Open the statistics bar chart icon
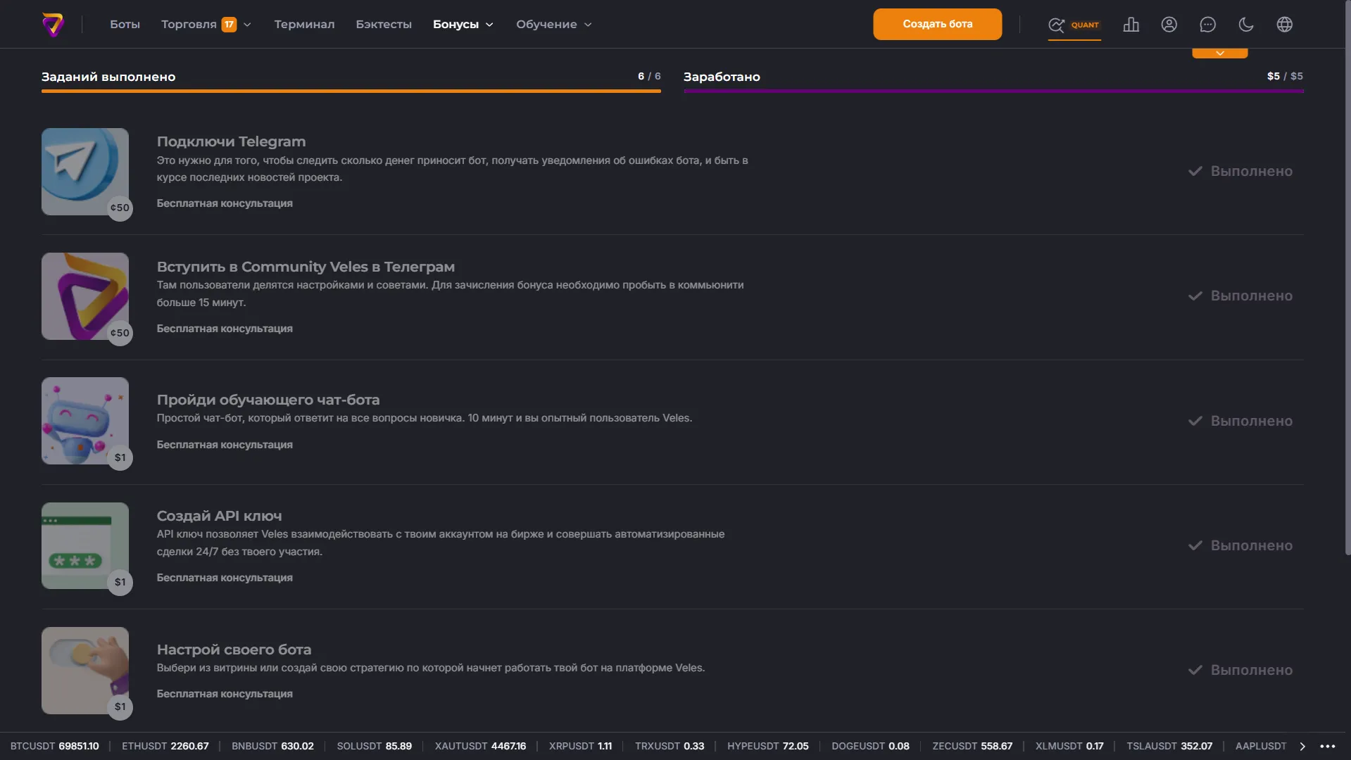Image resolution: width=1351 pixels, height=760 pixels. tap(1131, 25)
